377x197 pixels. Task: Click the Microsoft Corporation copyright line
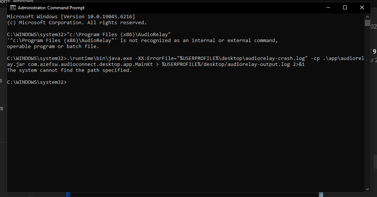point(77,23)
